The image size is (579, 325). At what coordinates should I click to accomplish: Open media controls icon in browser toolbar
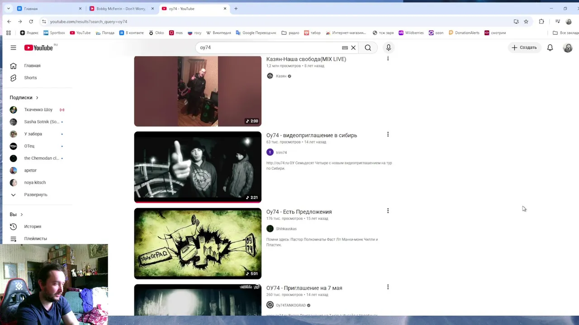pos(558,22)
